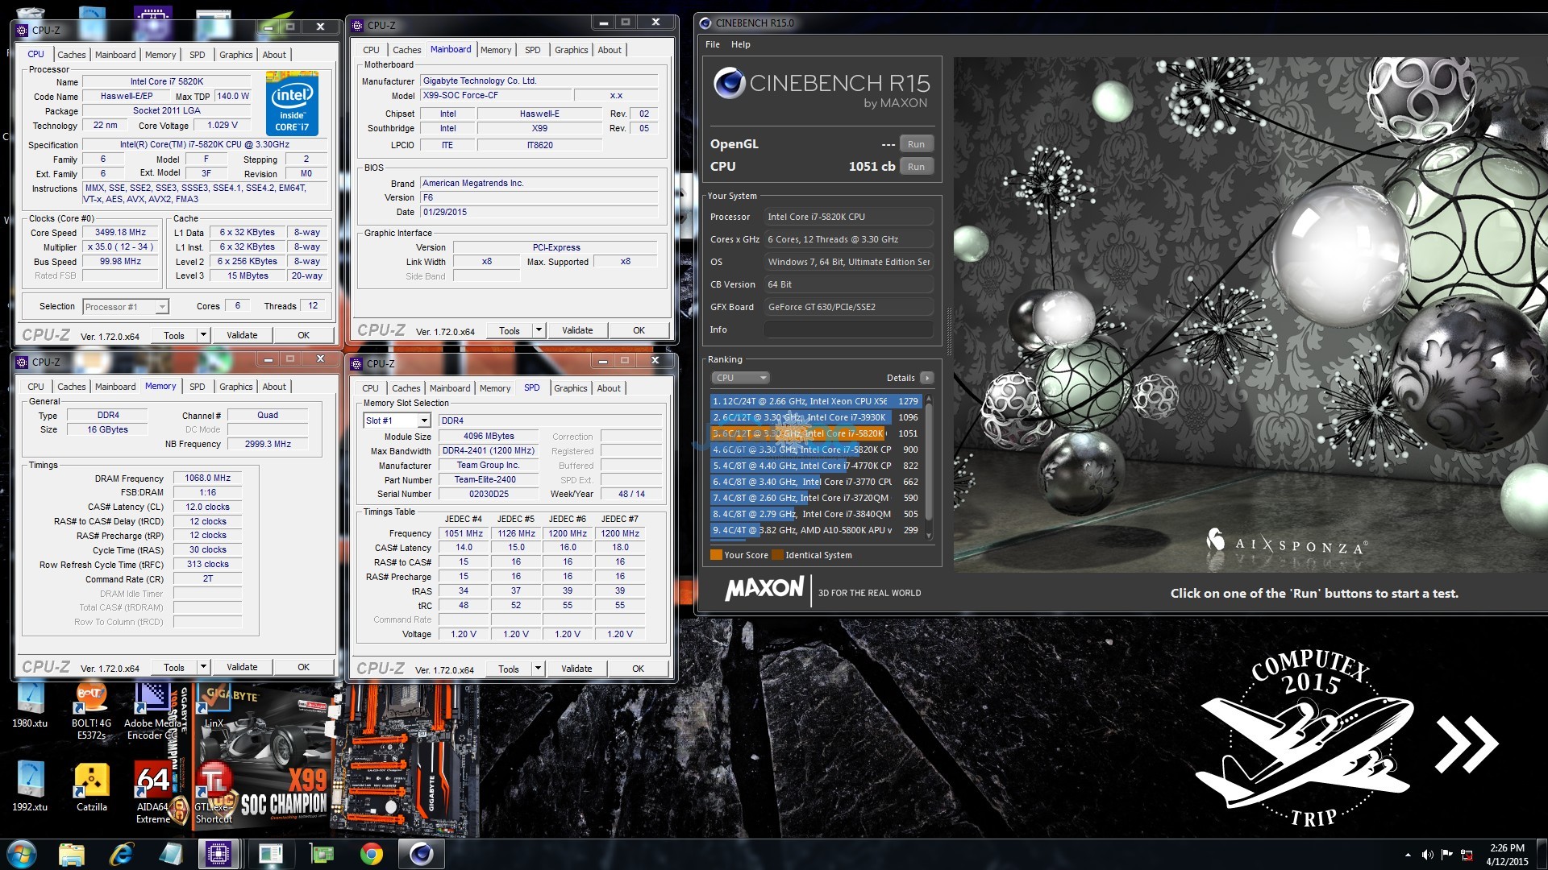
Task: Open the Catzilla desktop icon
Action: point(91,783)
